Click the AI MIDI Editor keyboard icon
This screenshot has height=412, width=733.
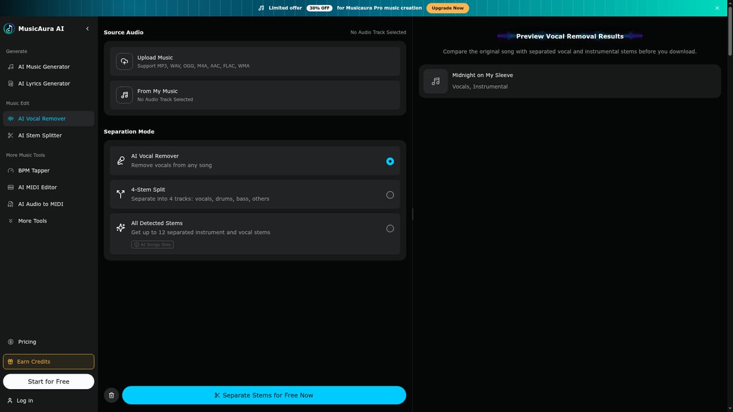pos(11,187)
